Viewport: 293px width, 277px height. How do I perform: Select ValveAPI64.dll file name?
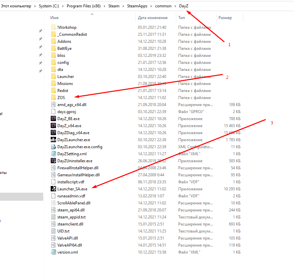[70, 245]
